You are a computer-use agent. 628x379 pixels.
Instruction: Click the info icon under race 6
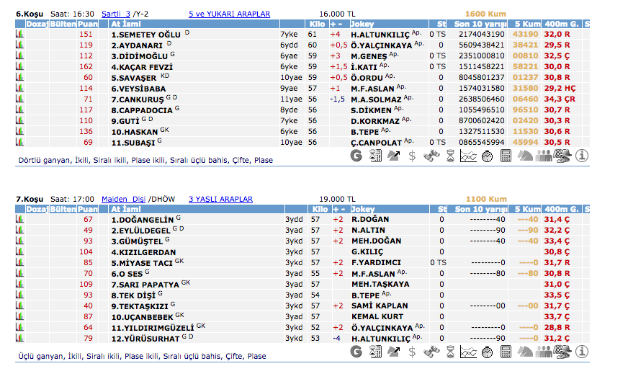coord(582,156)
